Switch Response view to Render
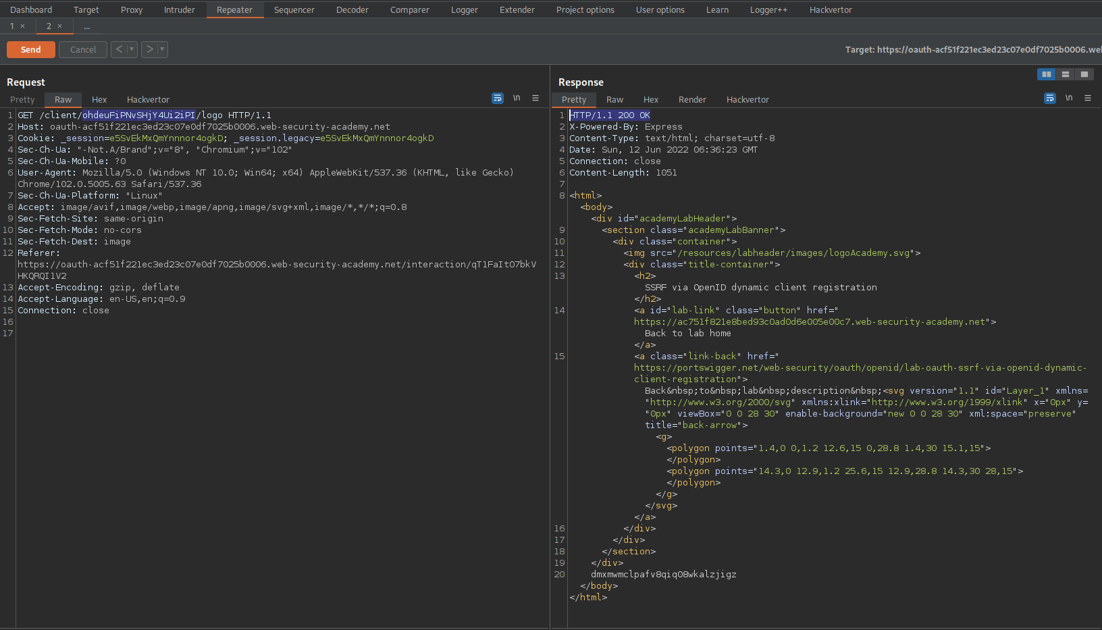 click(692, 99)
